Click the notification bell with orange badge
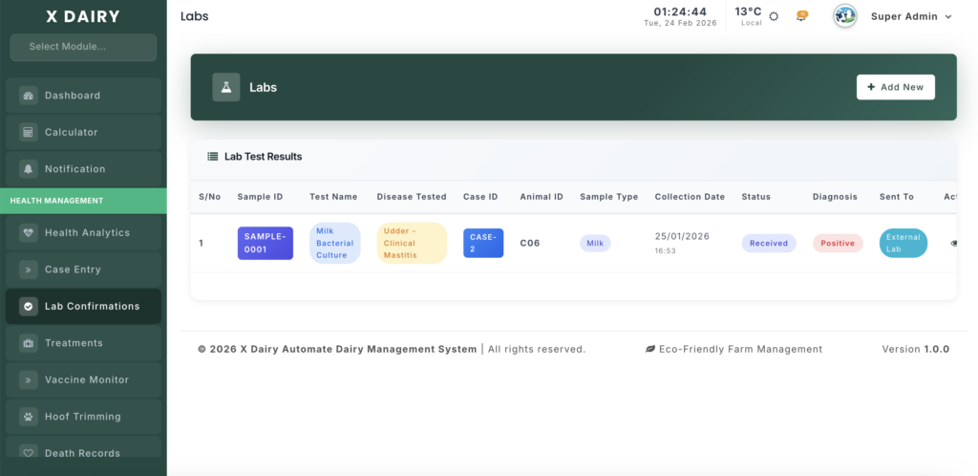Viewport: 978px width, 476px height. click(802, 16)
